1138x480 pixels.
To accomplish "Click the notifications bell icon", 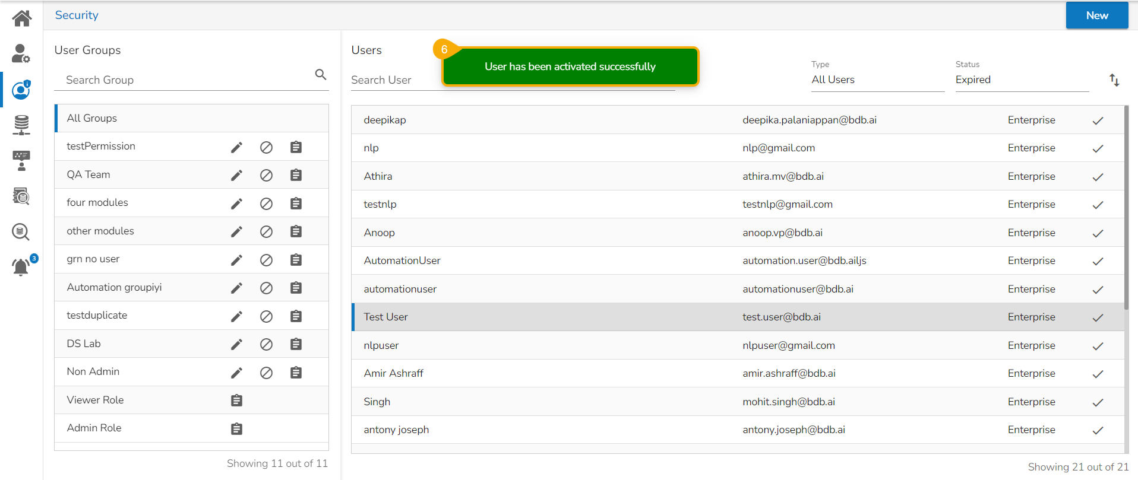I will point(21,267).
